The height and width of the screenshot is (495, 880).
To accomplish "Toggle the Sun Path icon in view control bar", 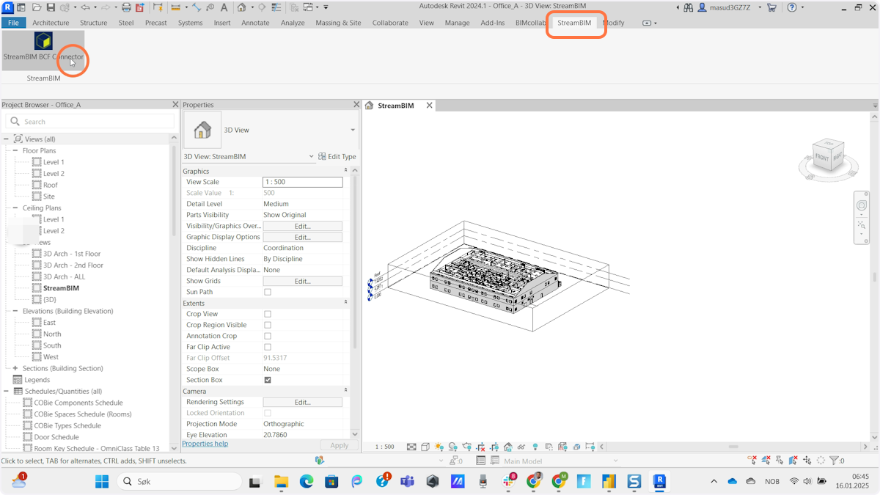I will point(439,447).
